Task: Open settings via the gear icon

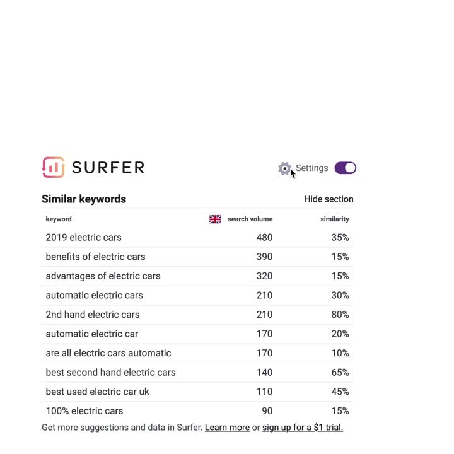Action: click(x=284, y=168)
